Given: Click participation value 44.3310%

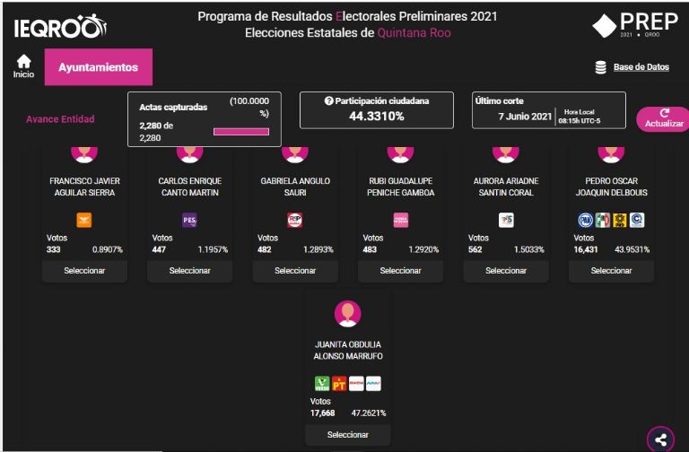Looking at the screenshot, I should (x=377, y=116).
